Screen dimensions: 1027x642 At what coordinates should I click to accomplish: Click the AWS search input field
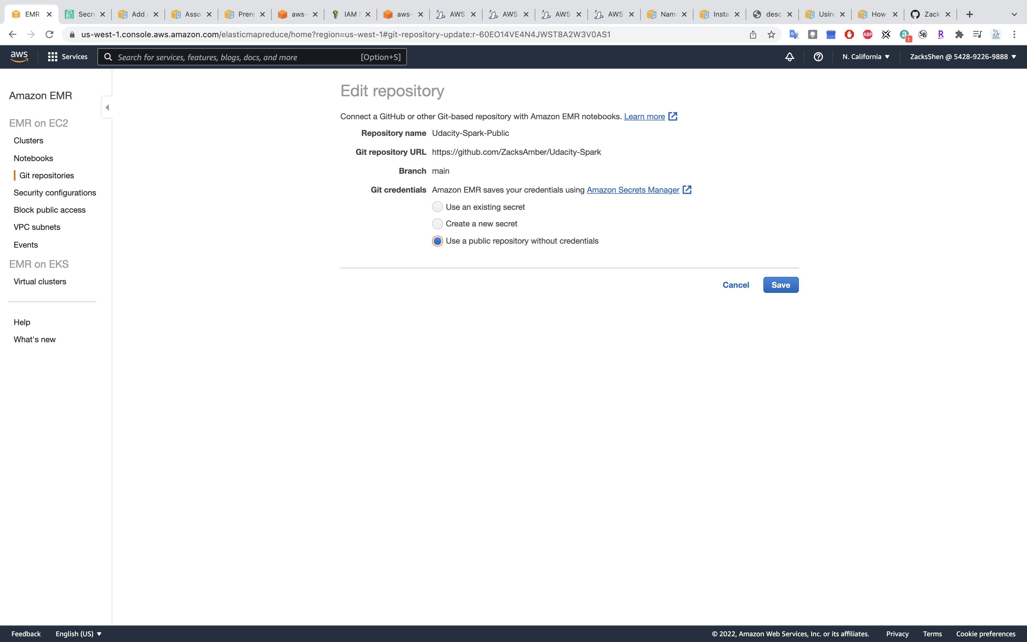click(238, 57)
